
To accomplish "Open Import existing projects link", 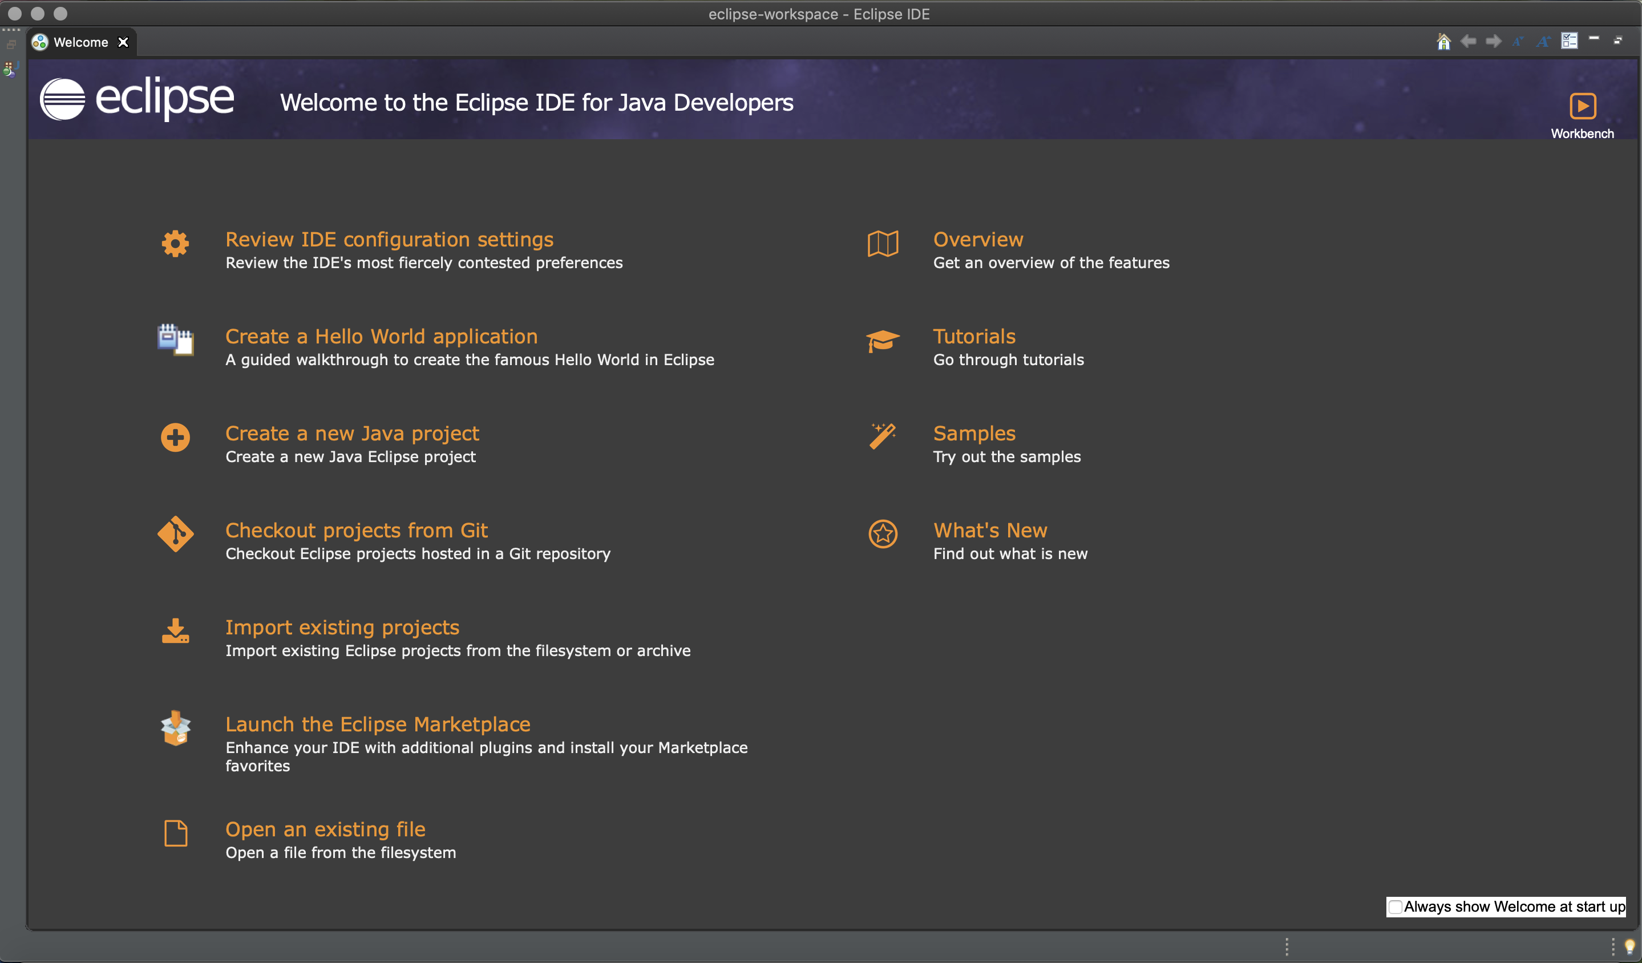I will [342, 627].
